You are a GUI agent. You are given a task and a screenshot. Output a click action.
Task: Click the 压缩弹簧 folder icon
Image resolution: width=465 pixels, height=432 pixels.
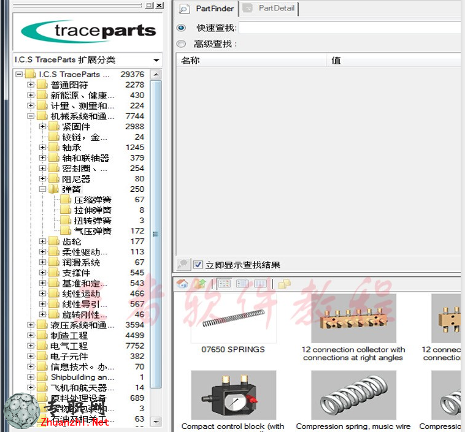[66, 199]
